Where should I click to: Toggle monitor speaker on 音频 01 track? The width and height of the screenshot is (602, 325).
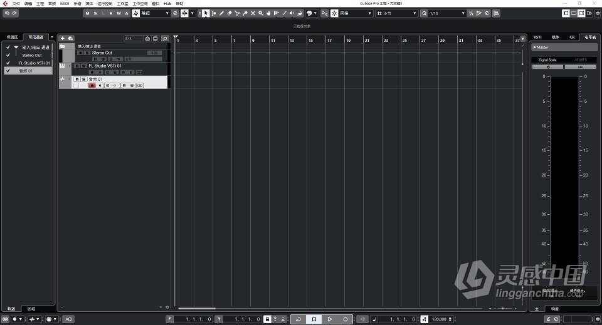[x=100, y=85]
